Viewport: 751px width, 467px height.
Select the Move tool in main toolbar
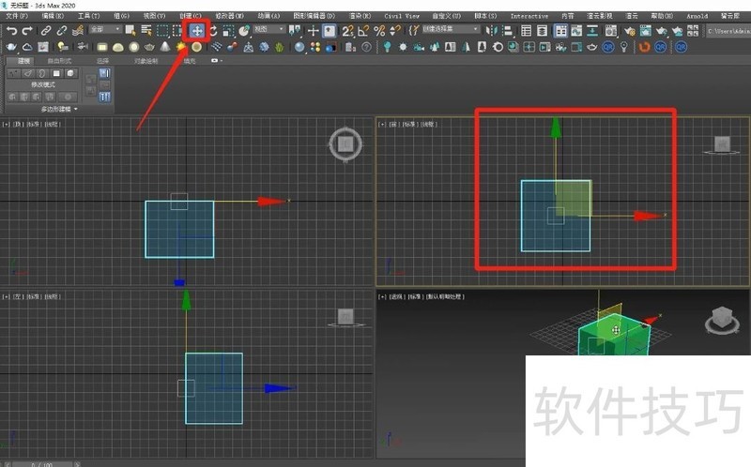click(x=197, y=30)
